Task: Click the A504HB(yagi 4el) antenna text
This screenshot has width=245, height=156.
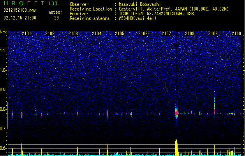Action: tap(137, 18)
